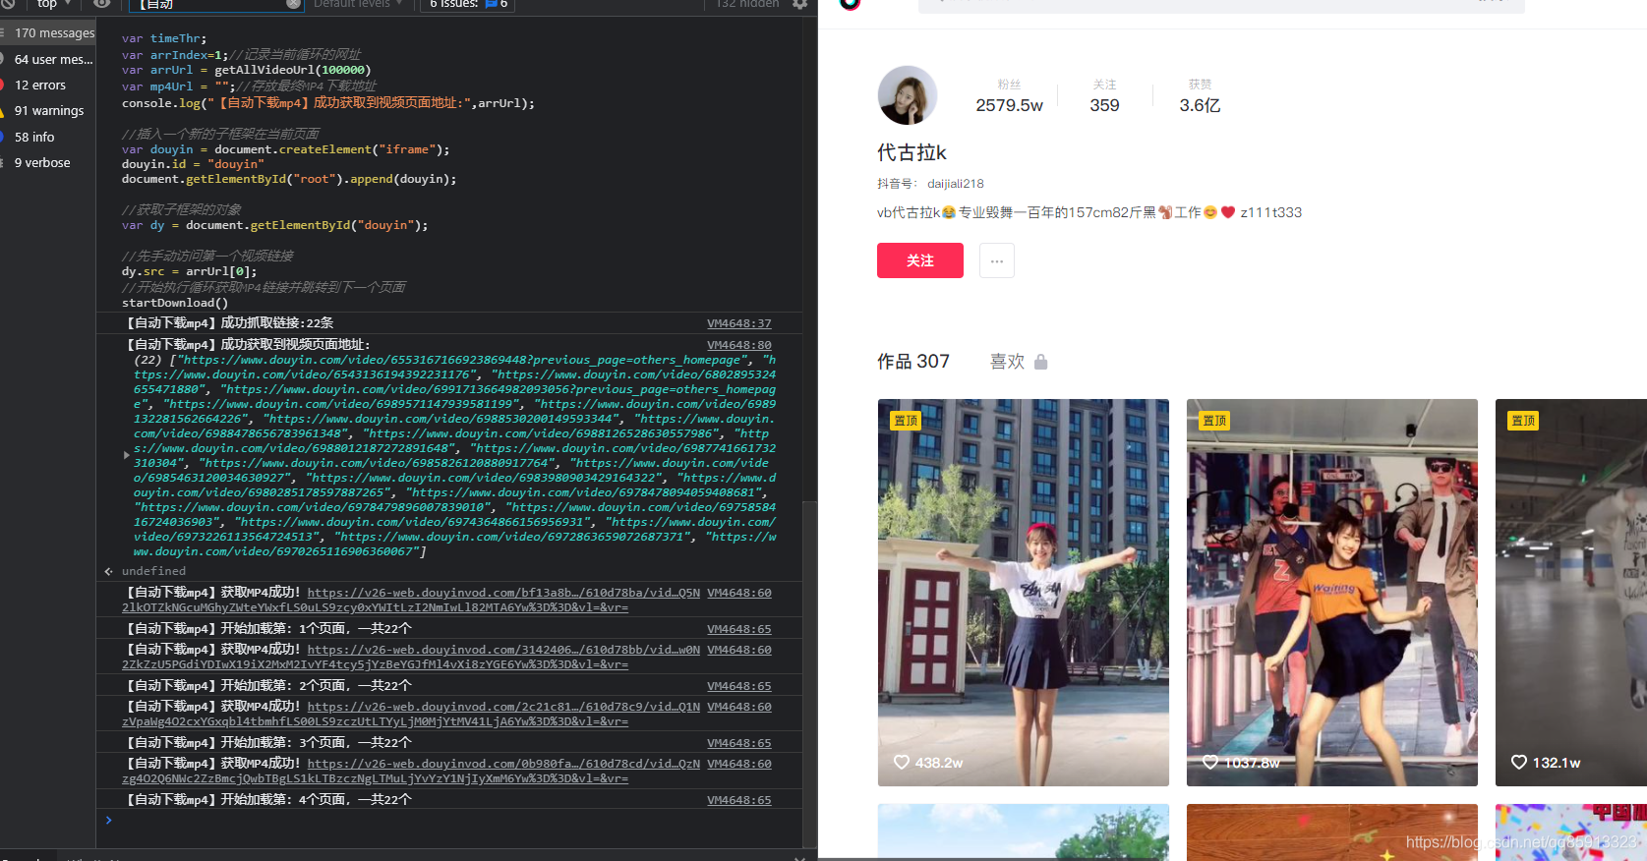Toggle the live expression eye icon
This screenshot has width=1647, height=861.
coord(101,4)
